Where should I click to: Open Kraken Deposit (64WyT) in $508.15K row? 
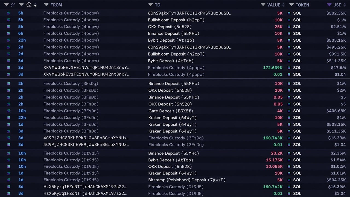click(172, 124)
